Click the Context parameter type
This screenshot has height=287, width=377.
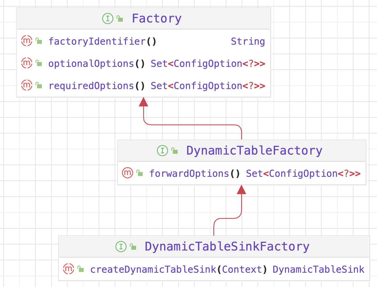(242, 270)
